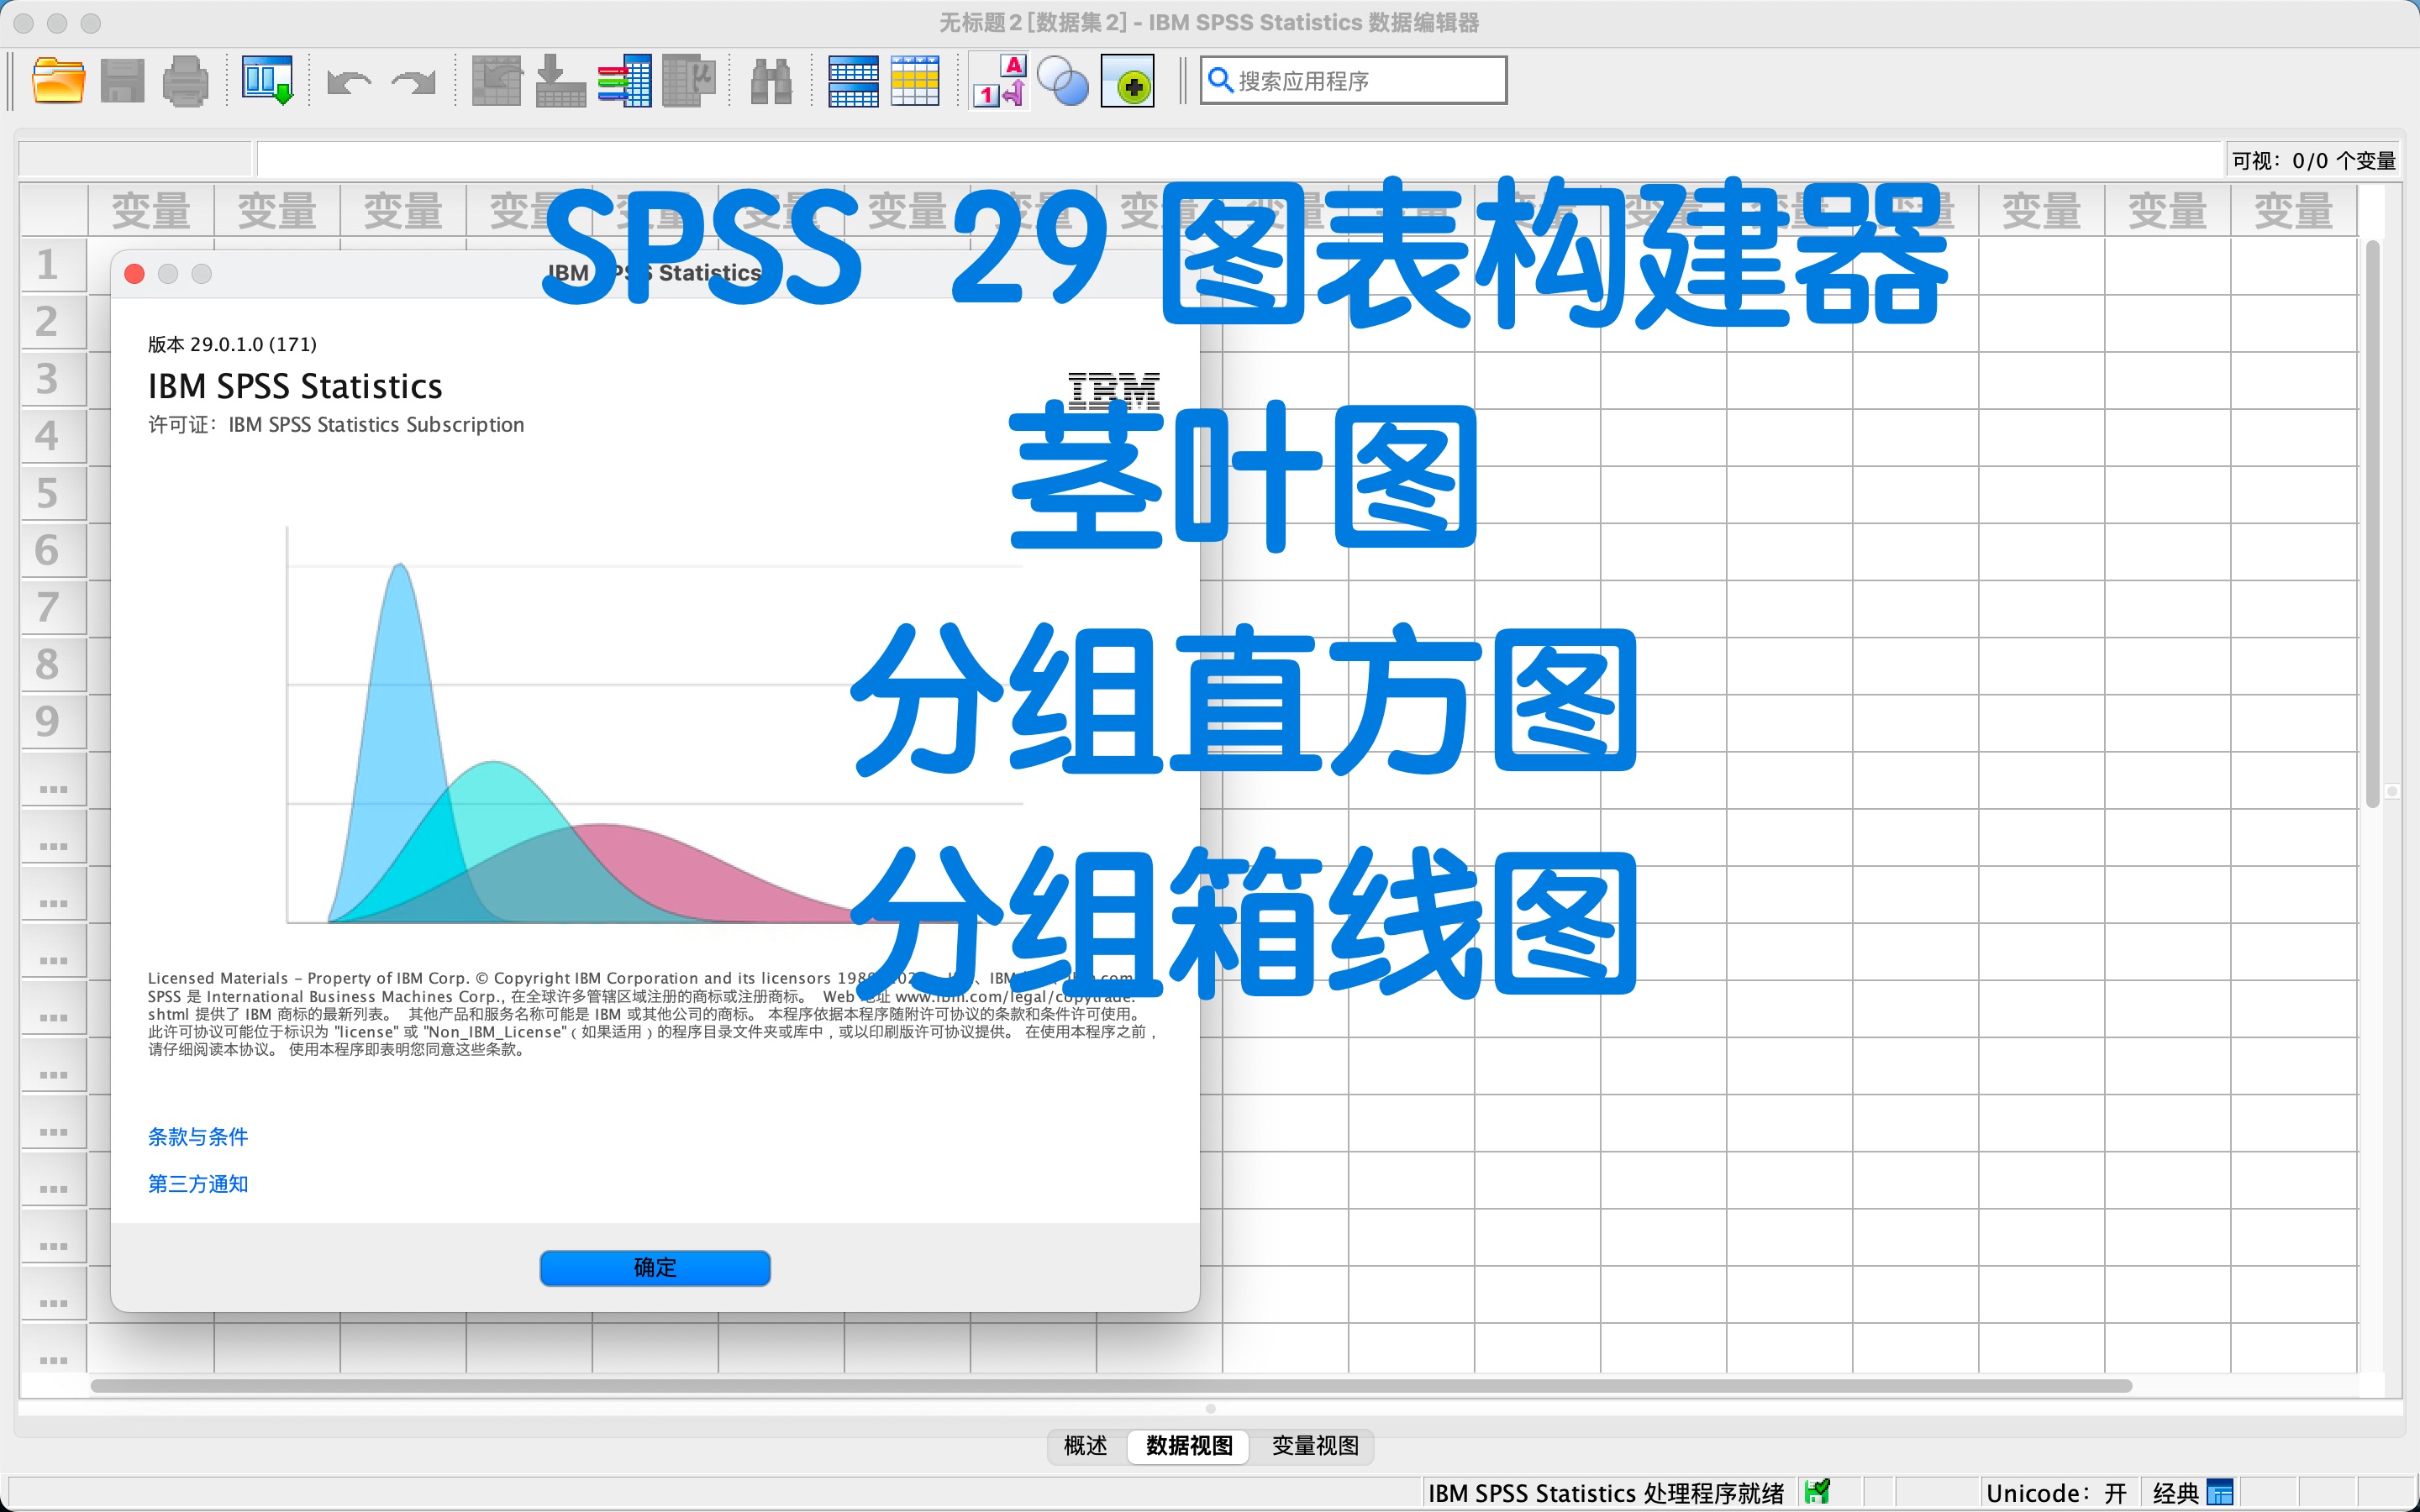Select row header 4

click(52, 436)
